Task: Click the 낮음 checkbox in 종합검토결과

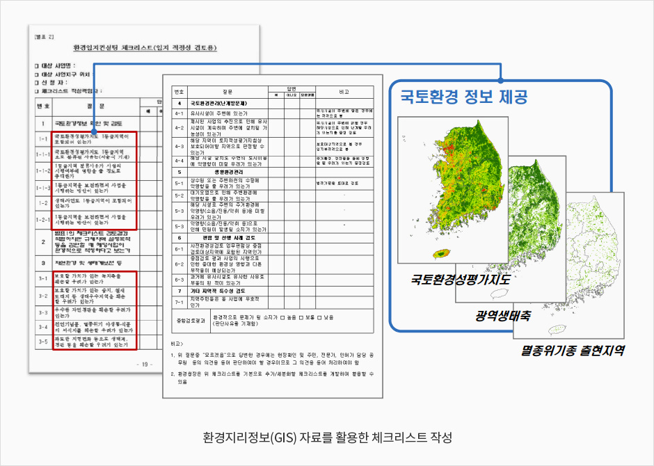Action: coord(320,318)
